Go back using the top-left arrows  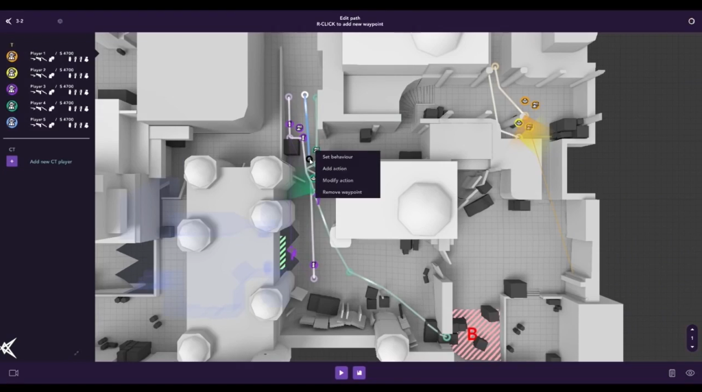pyautogui.click(x=9, y=21)
